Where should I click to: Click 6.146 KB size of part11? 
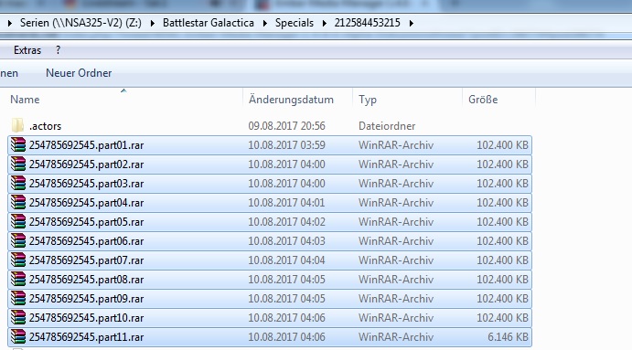(x=508, y=336)
